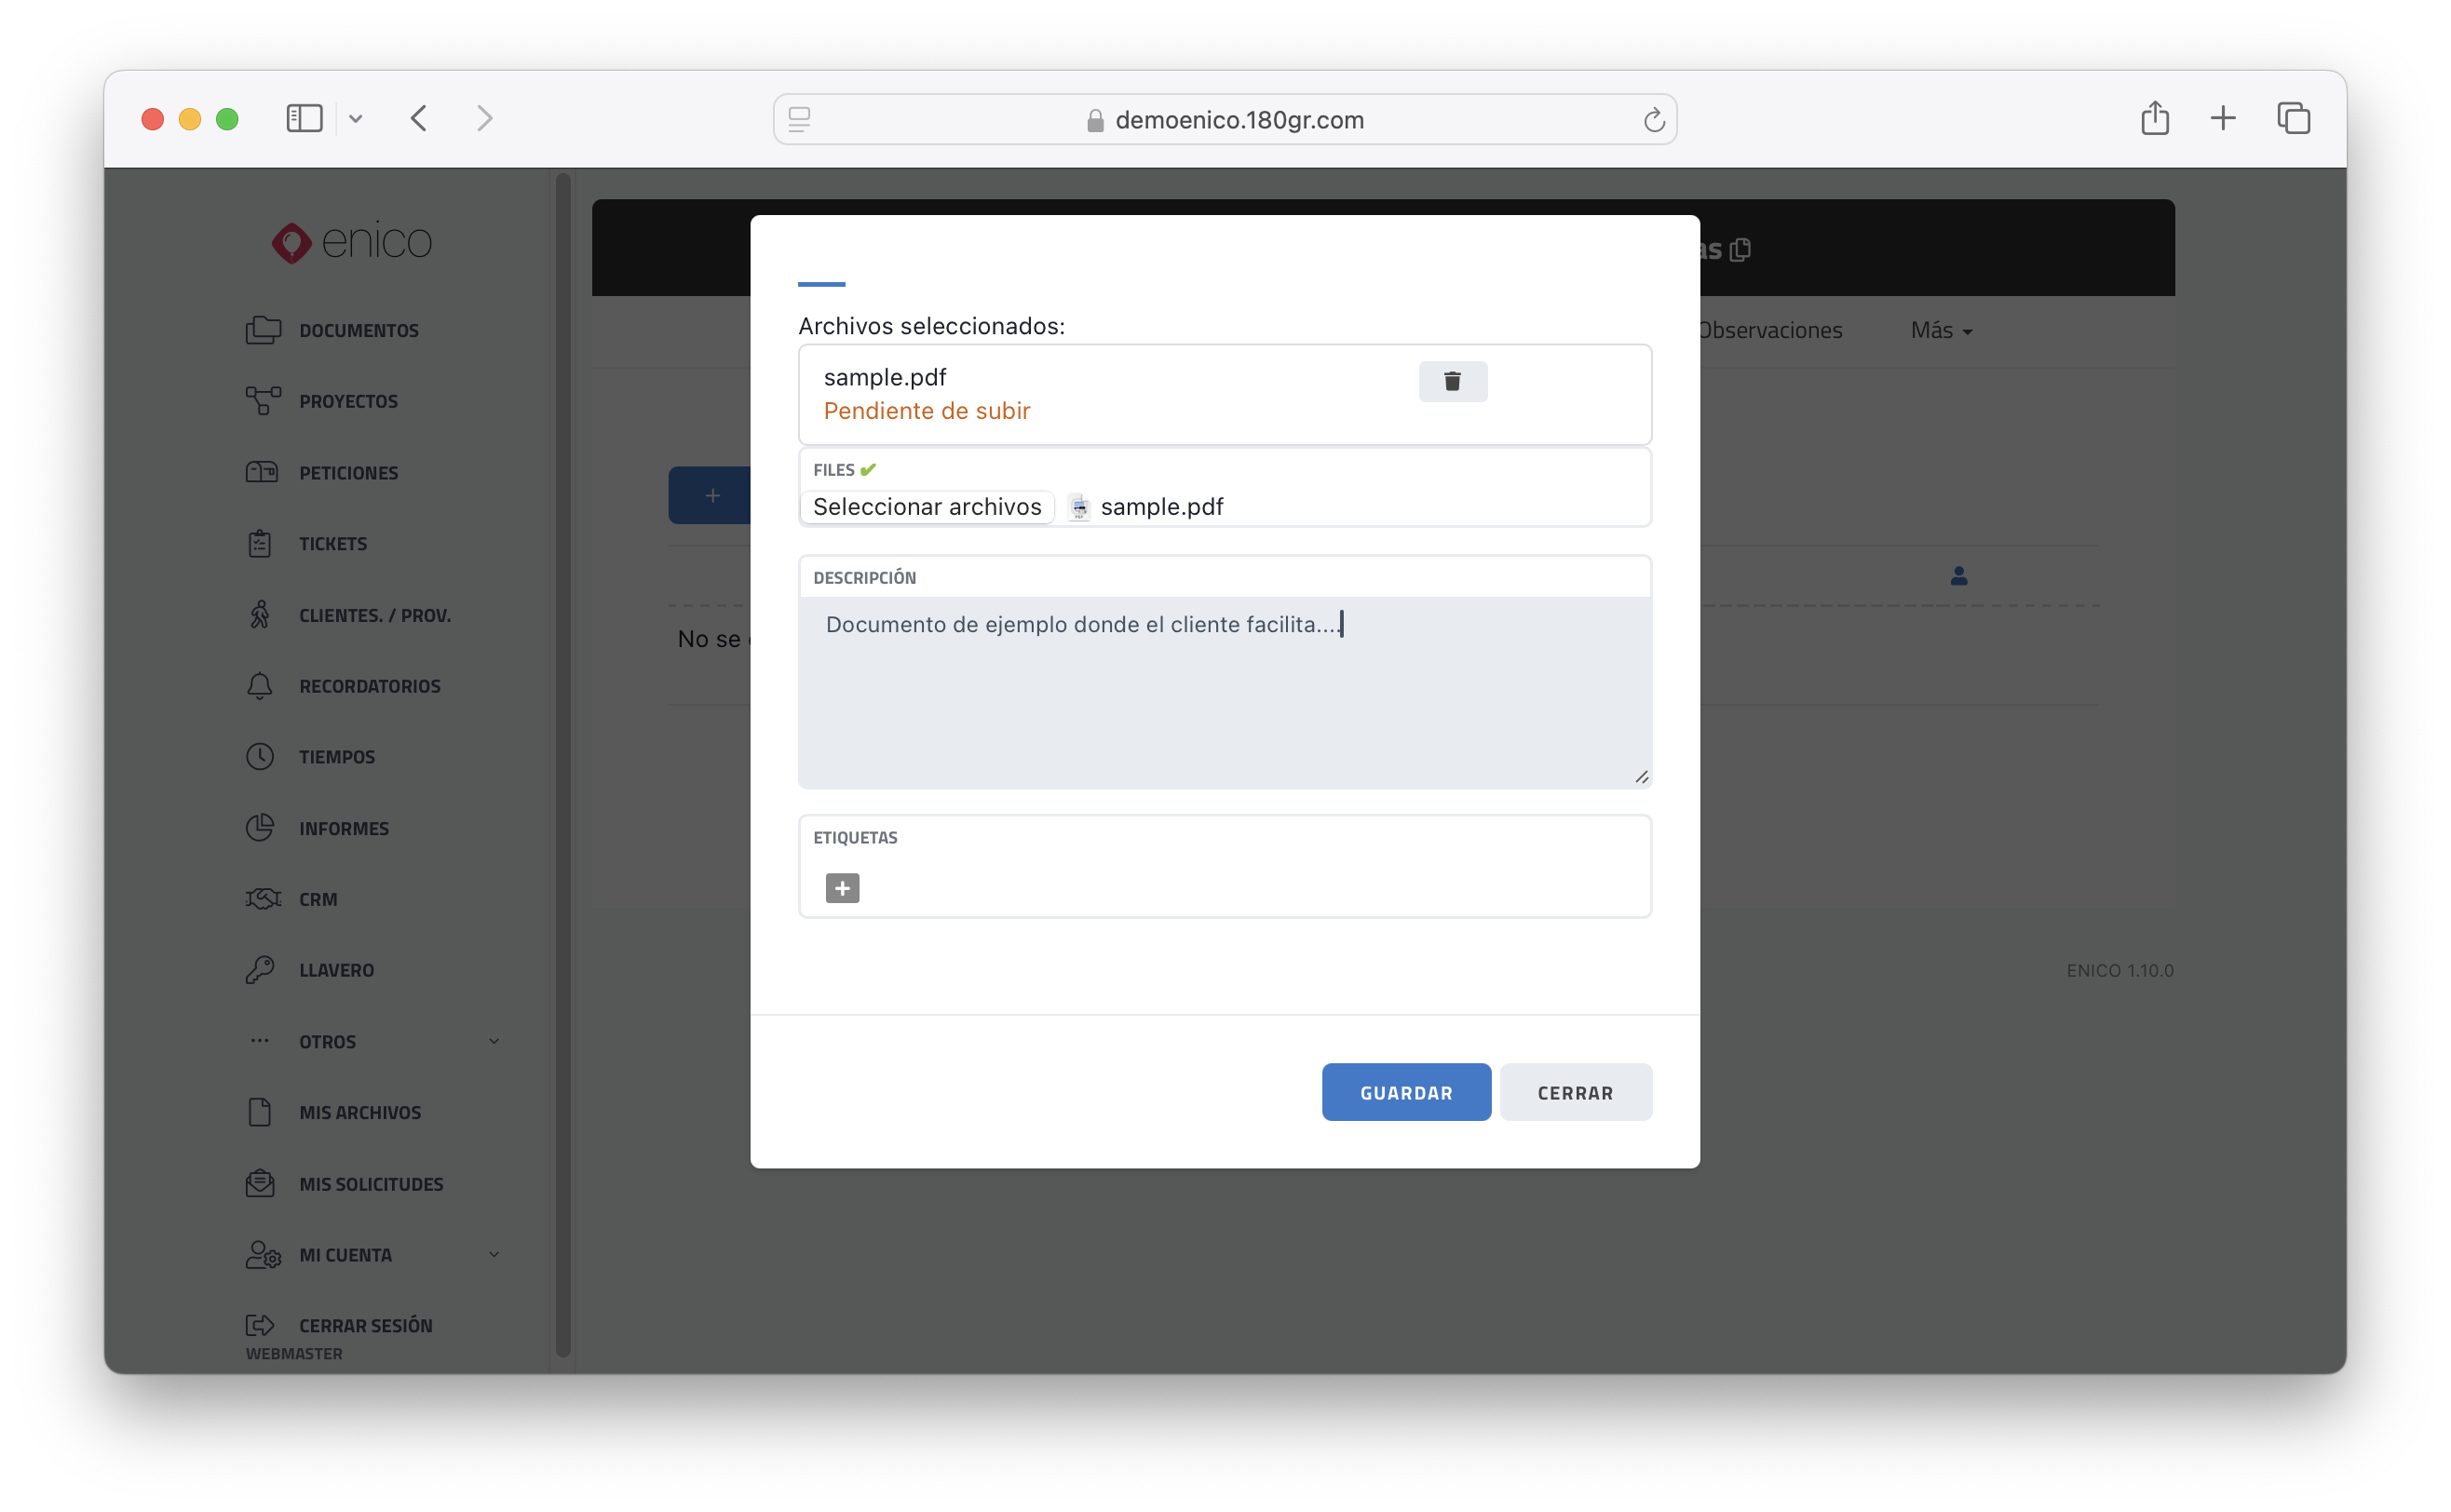Expand the Mi Cuenta submenu
2451x1512 pixels.
[x=493, y=1255]
